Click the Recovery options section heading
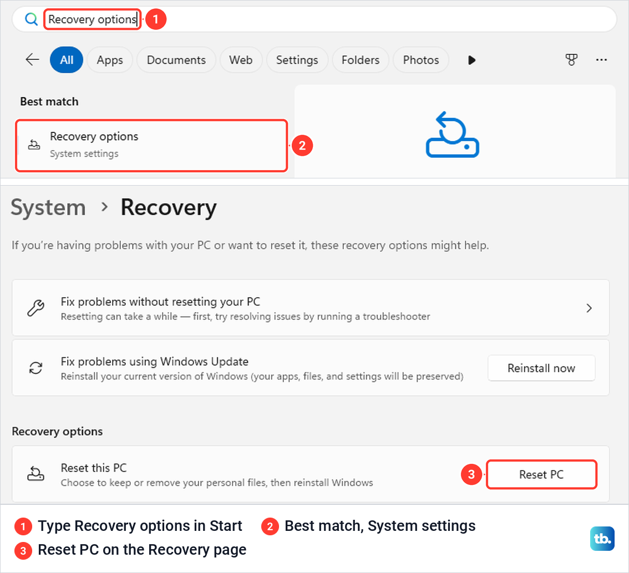The image size is (629, 573). 57,431
